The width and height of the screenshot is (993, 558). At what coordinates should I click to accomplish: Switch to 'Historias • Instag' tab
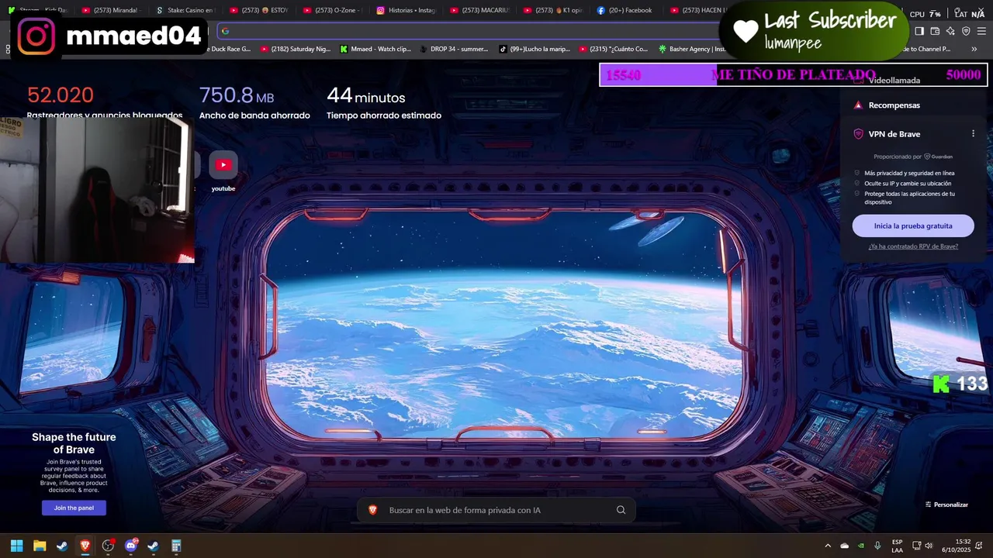(406, 11)
